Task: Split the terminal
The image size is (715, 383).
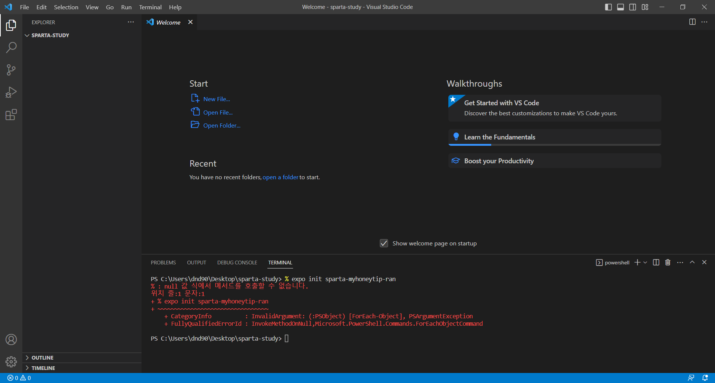Action: [x=656, y=263]
